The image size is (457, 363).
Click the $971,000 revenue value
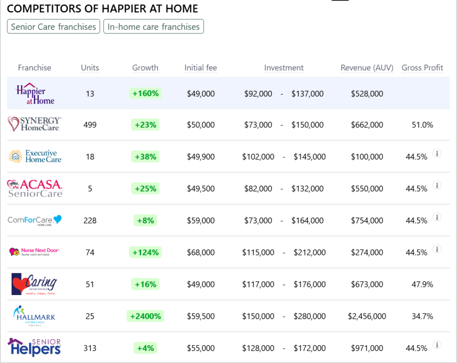(x=367, y=348)
